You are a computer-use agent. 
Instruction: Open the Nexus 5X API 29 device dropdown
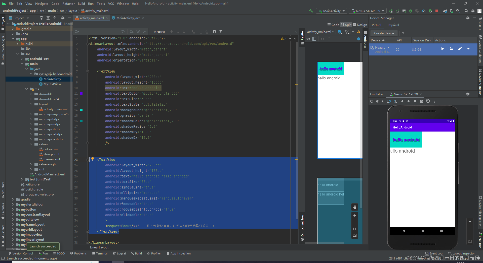(x=367, y=11)
